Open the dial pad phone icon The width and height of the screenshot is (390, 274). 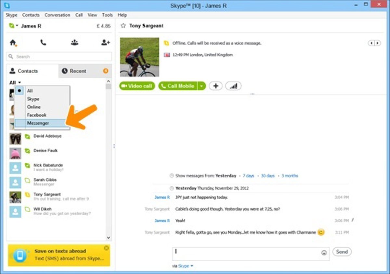43,43
